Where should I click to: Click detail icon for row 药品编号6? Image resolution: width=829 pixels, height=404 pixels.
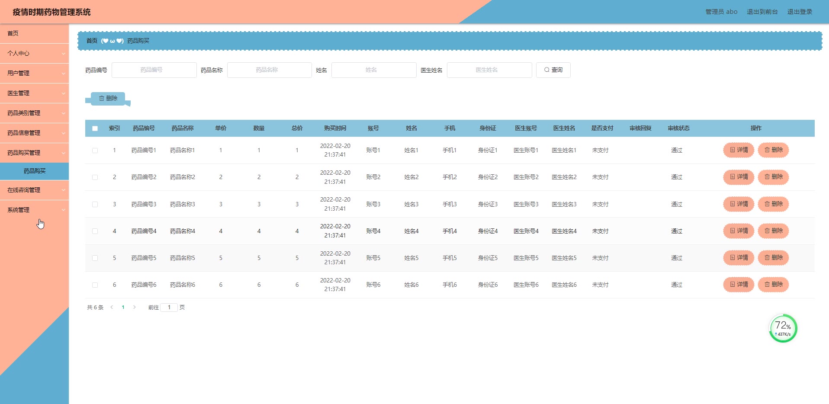(x=733, y=285)
